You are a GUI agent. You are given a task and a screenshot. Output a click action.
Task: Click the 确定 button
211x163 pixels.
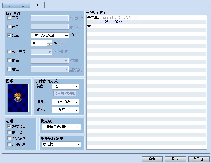(152, 159)
